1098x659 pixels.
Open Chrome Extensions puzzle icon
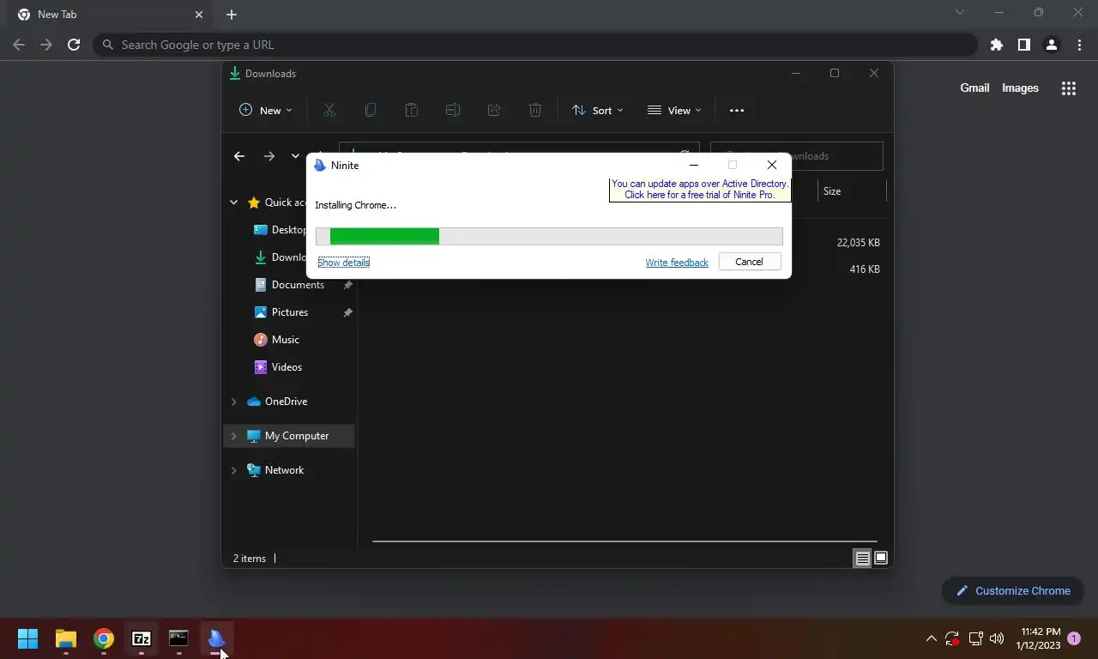tap(997, 45)
